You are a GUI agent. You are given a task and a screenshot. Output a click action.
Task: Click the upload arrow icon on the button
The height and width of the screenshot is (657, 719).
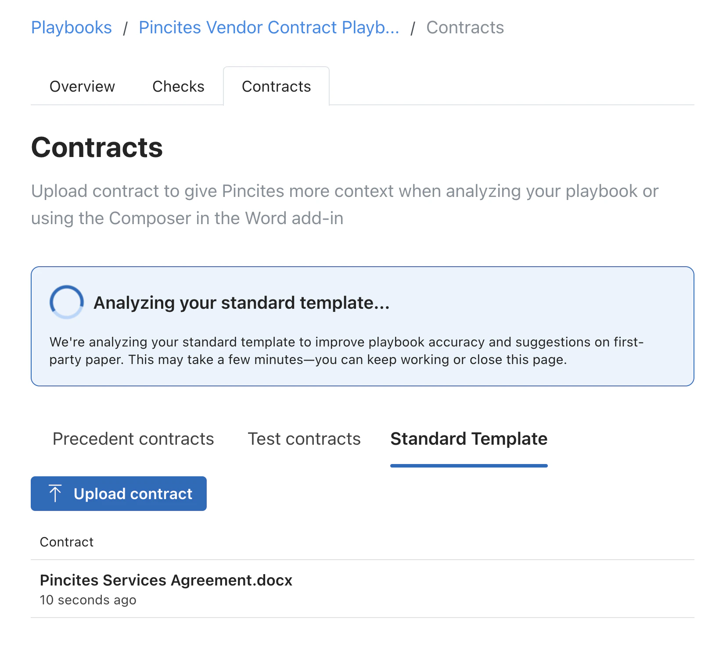55,493
